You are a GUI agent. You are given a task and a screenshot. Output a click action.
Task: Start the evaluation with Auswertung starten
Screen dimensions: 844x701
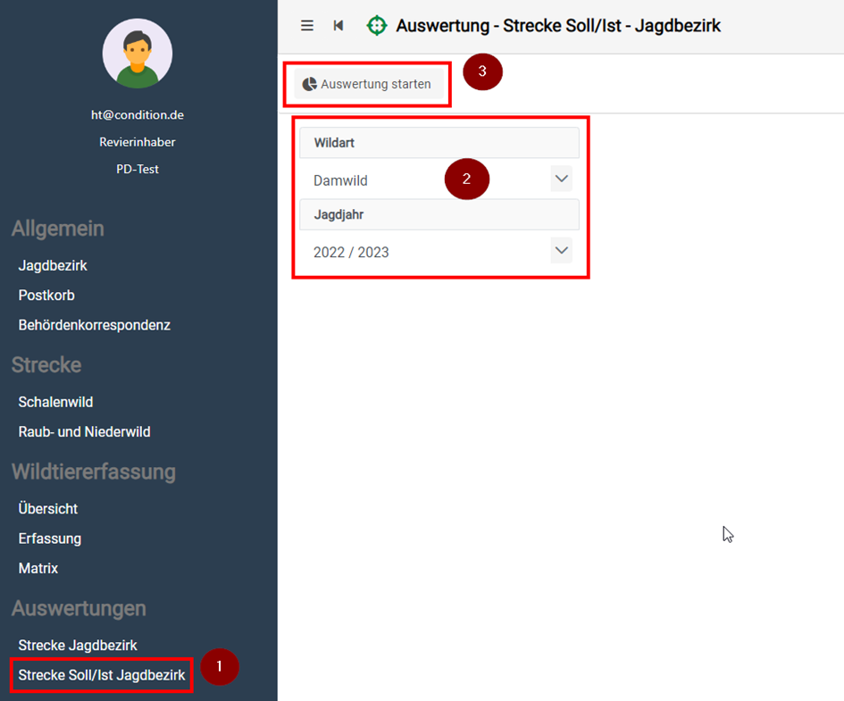368,84
